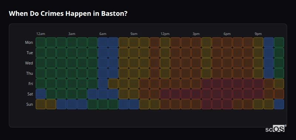296x140 pixels.
Task: Select the Sunday 12am yellow cell
Action: click(41, 104)
